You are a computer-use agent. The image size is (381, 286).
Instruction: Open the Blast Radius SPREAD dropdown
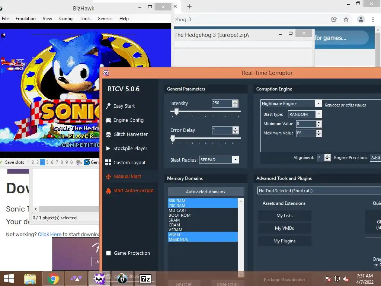[236, 159]
